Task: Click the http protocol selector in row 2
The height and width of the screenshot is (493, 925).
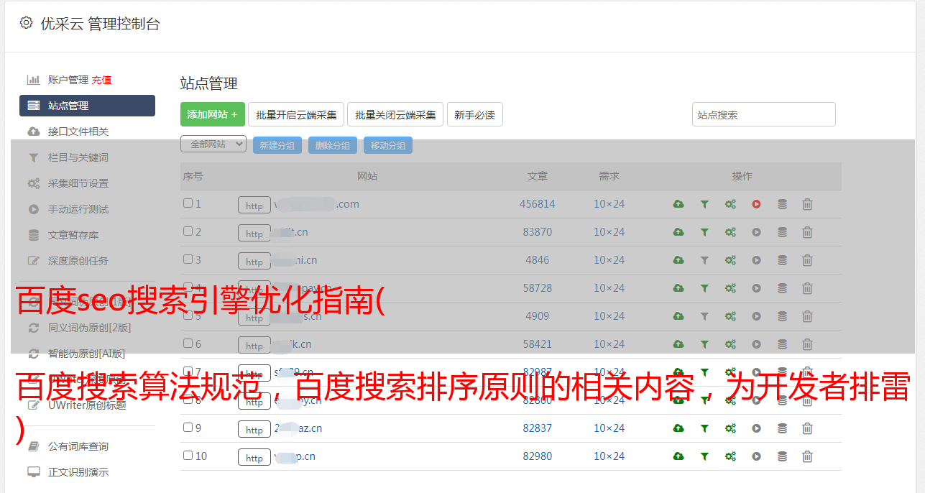Action: 254,234
